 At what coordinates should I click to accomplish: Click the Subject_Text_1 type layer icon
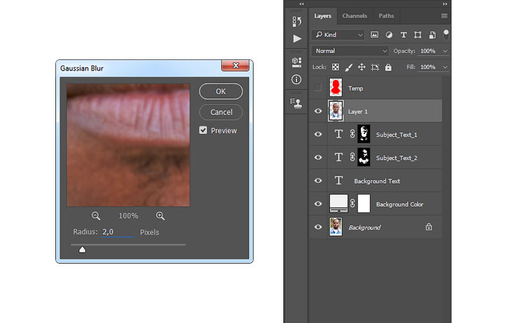pyautogui.click(x=338, y=134)
